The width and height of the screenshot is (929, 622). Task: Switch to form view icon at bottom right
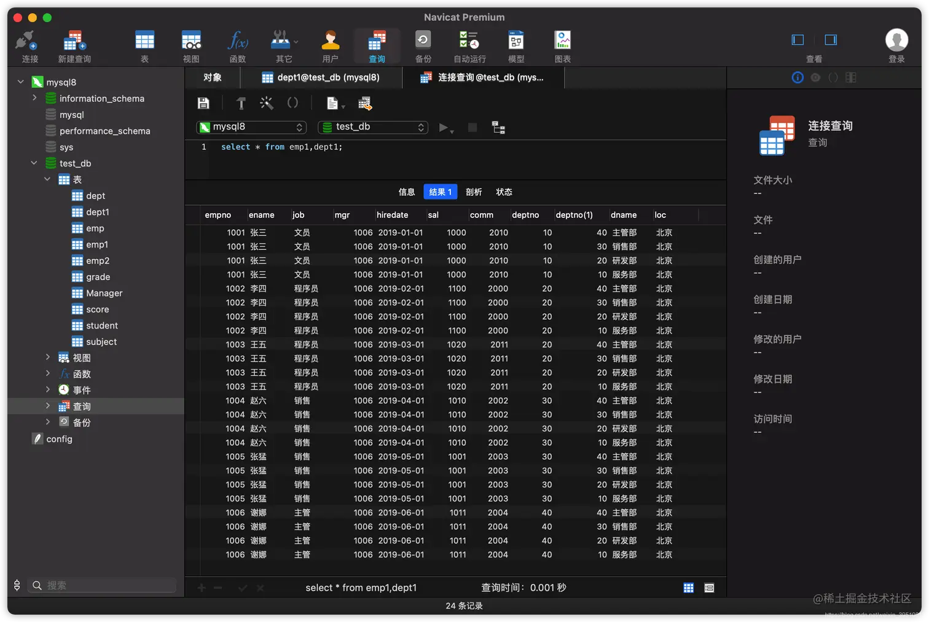click(709, 588)
